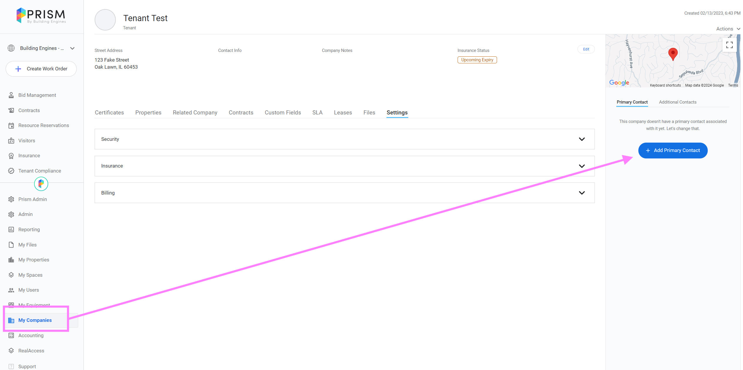743x370 pixels.
Task: Click the round Prism logo badge
Action: click(41, 184)
